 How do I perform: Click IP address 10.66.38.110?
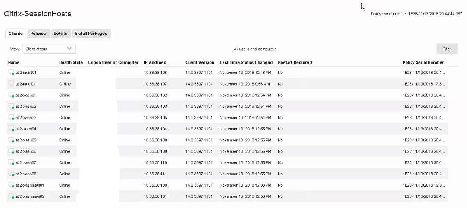click(156, 163)
